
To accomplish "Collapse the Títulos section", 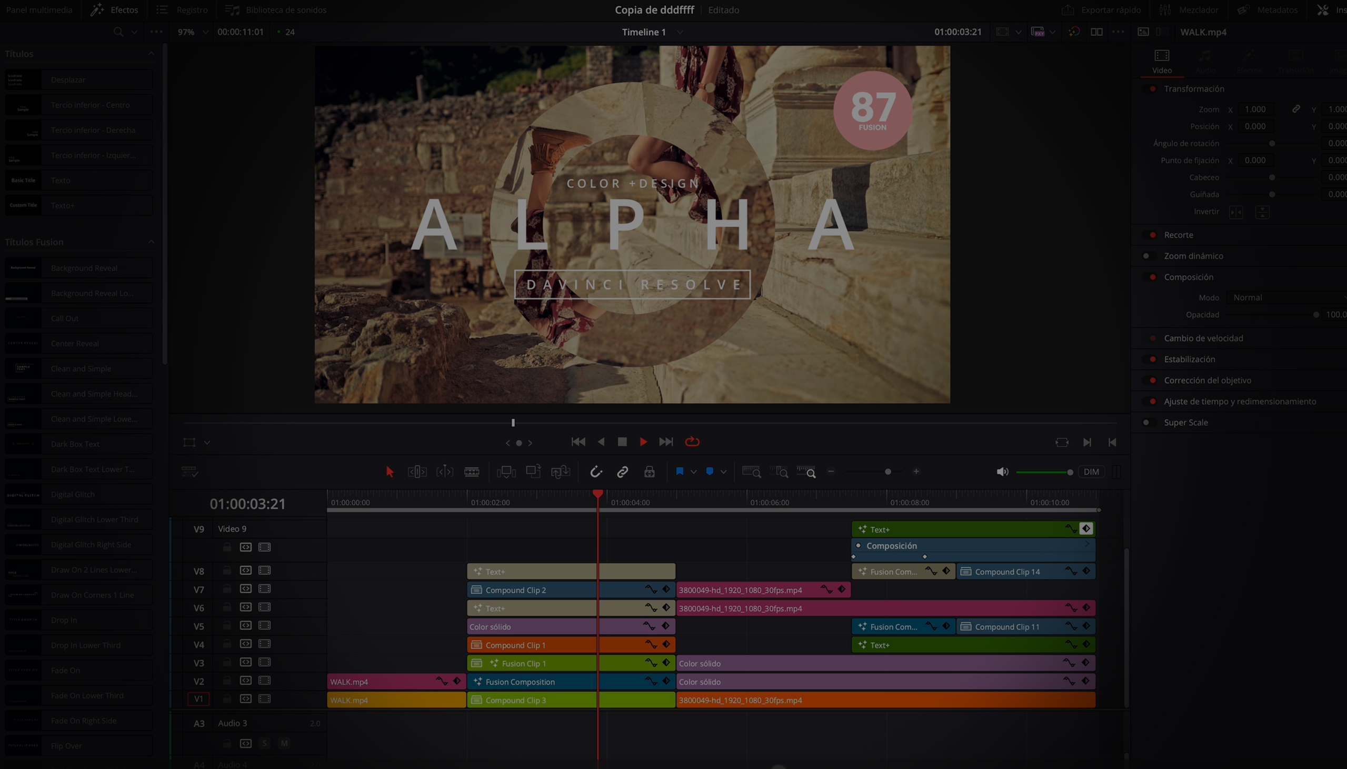I will [x=151, y=53].
